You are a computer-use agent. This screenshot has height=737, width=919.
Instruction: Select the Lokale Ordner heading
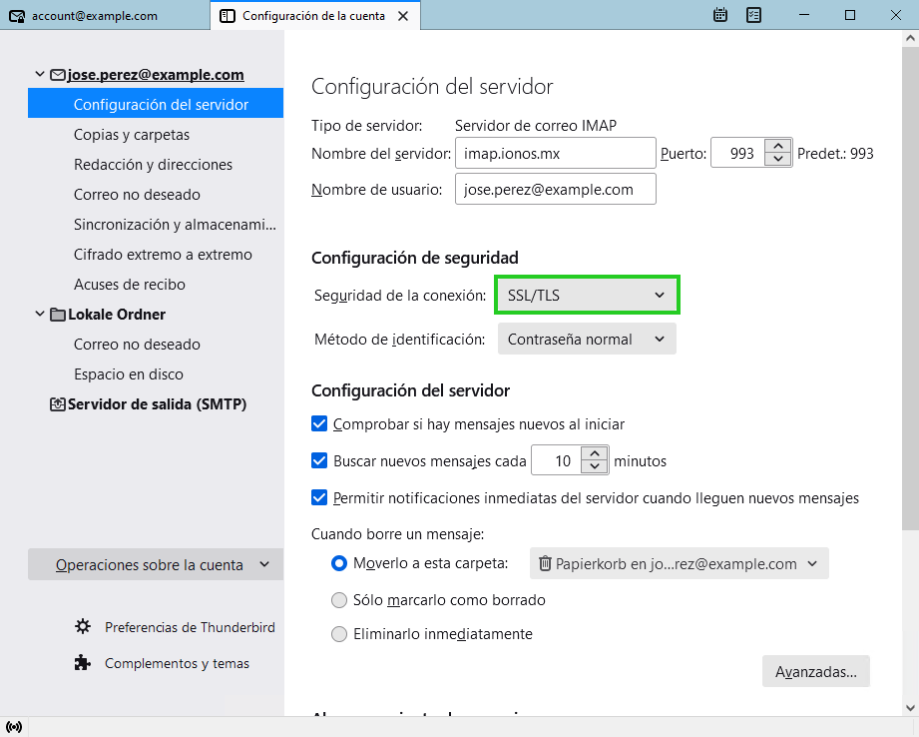tap(117, 315)
